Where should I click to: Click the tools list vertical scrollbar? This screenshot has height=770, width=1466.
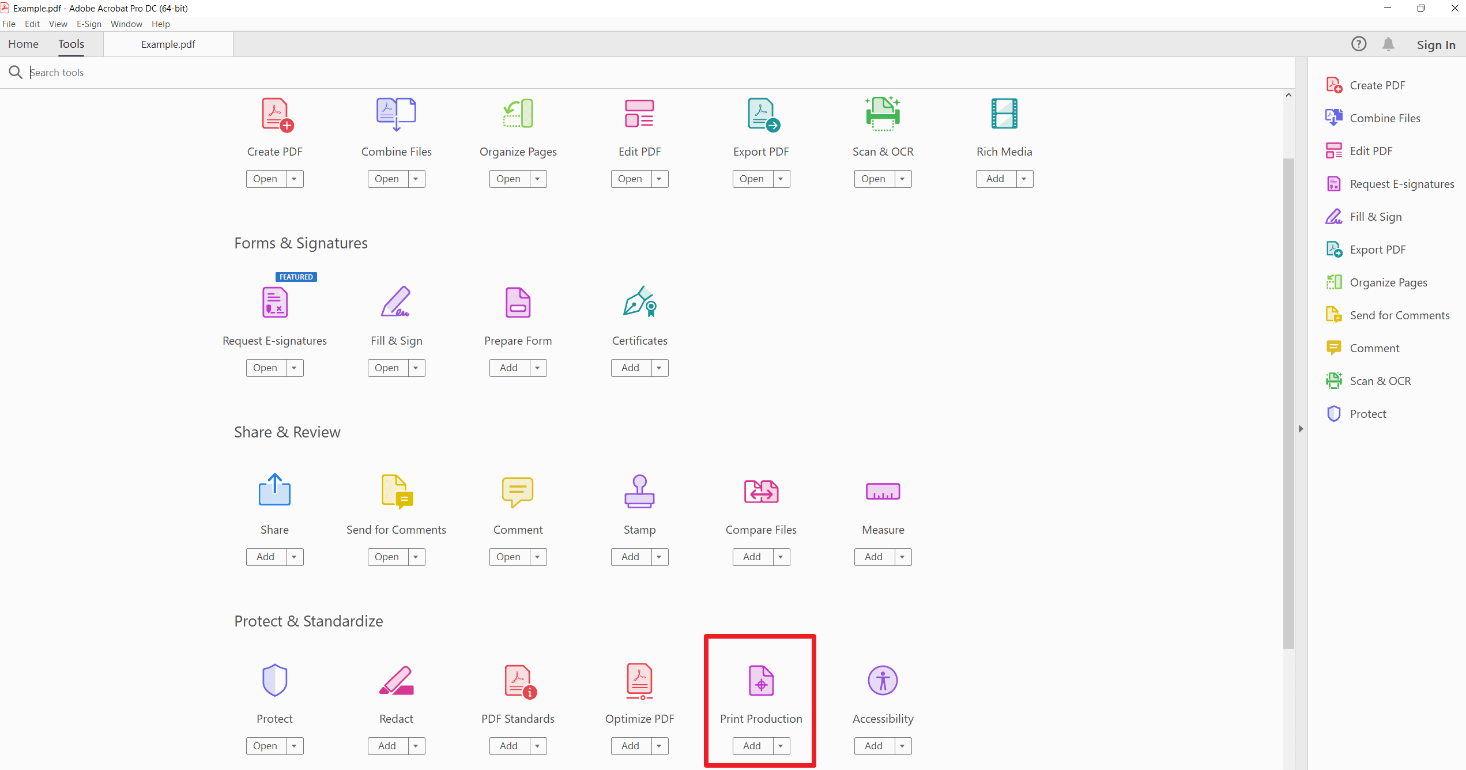[1288, 403]
